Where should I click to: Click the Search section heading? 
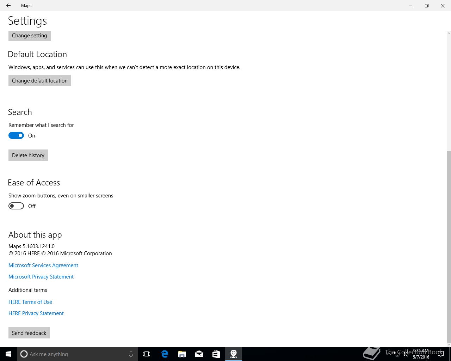(x=20, y=112)
